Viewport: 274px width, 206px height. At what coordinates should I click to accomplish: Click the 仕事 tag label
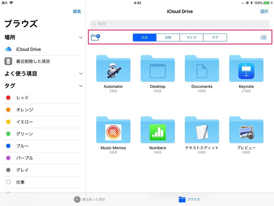click(x=20, y=182)
